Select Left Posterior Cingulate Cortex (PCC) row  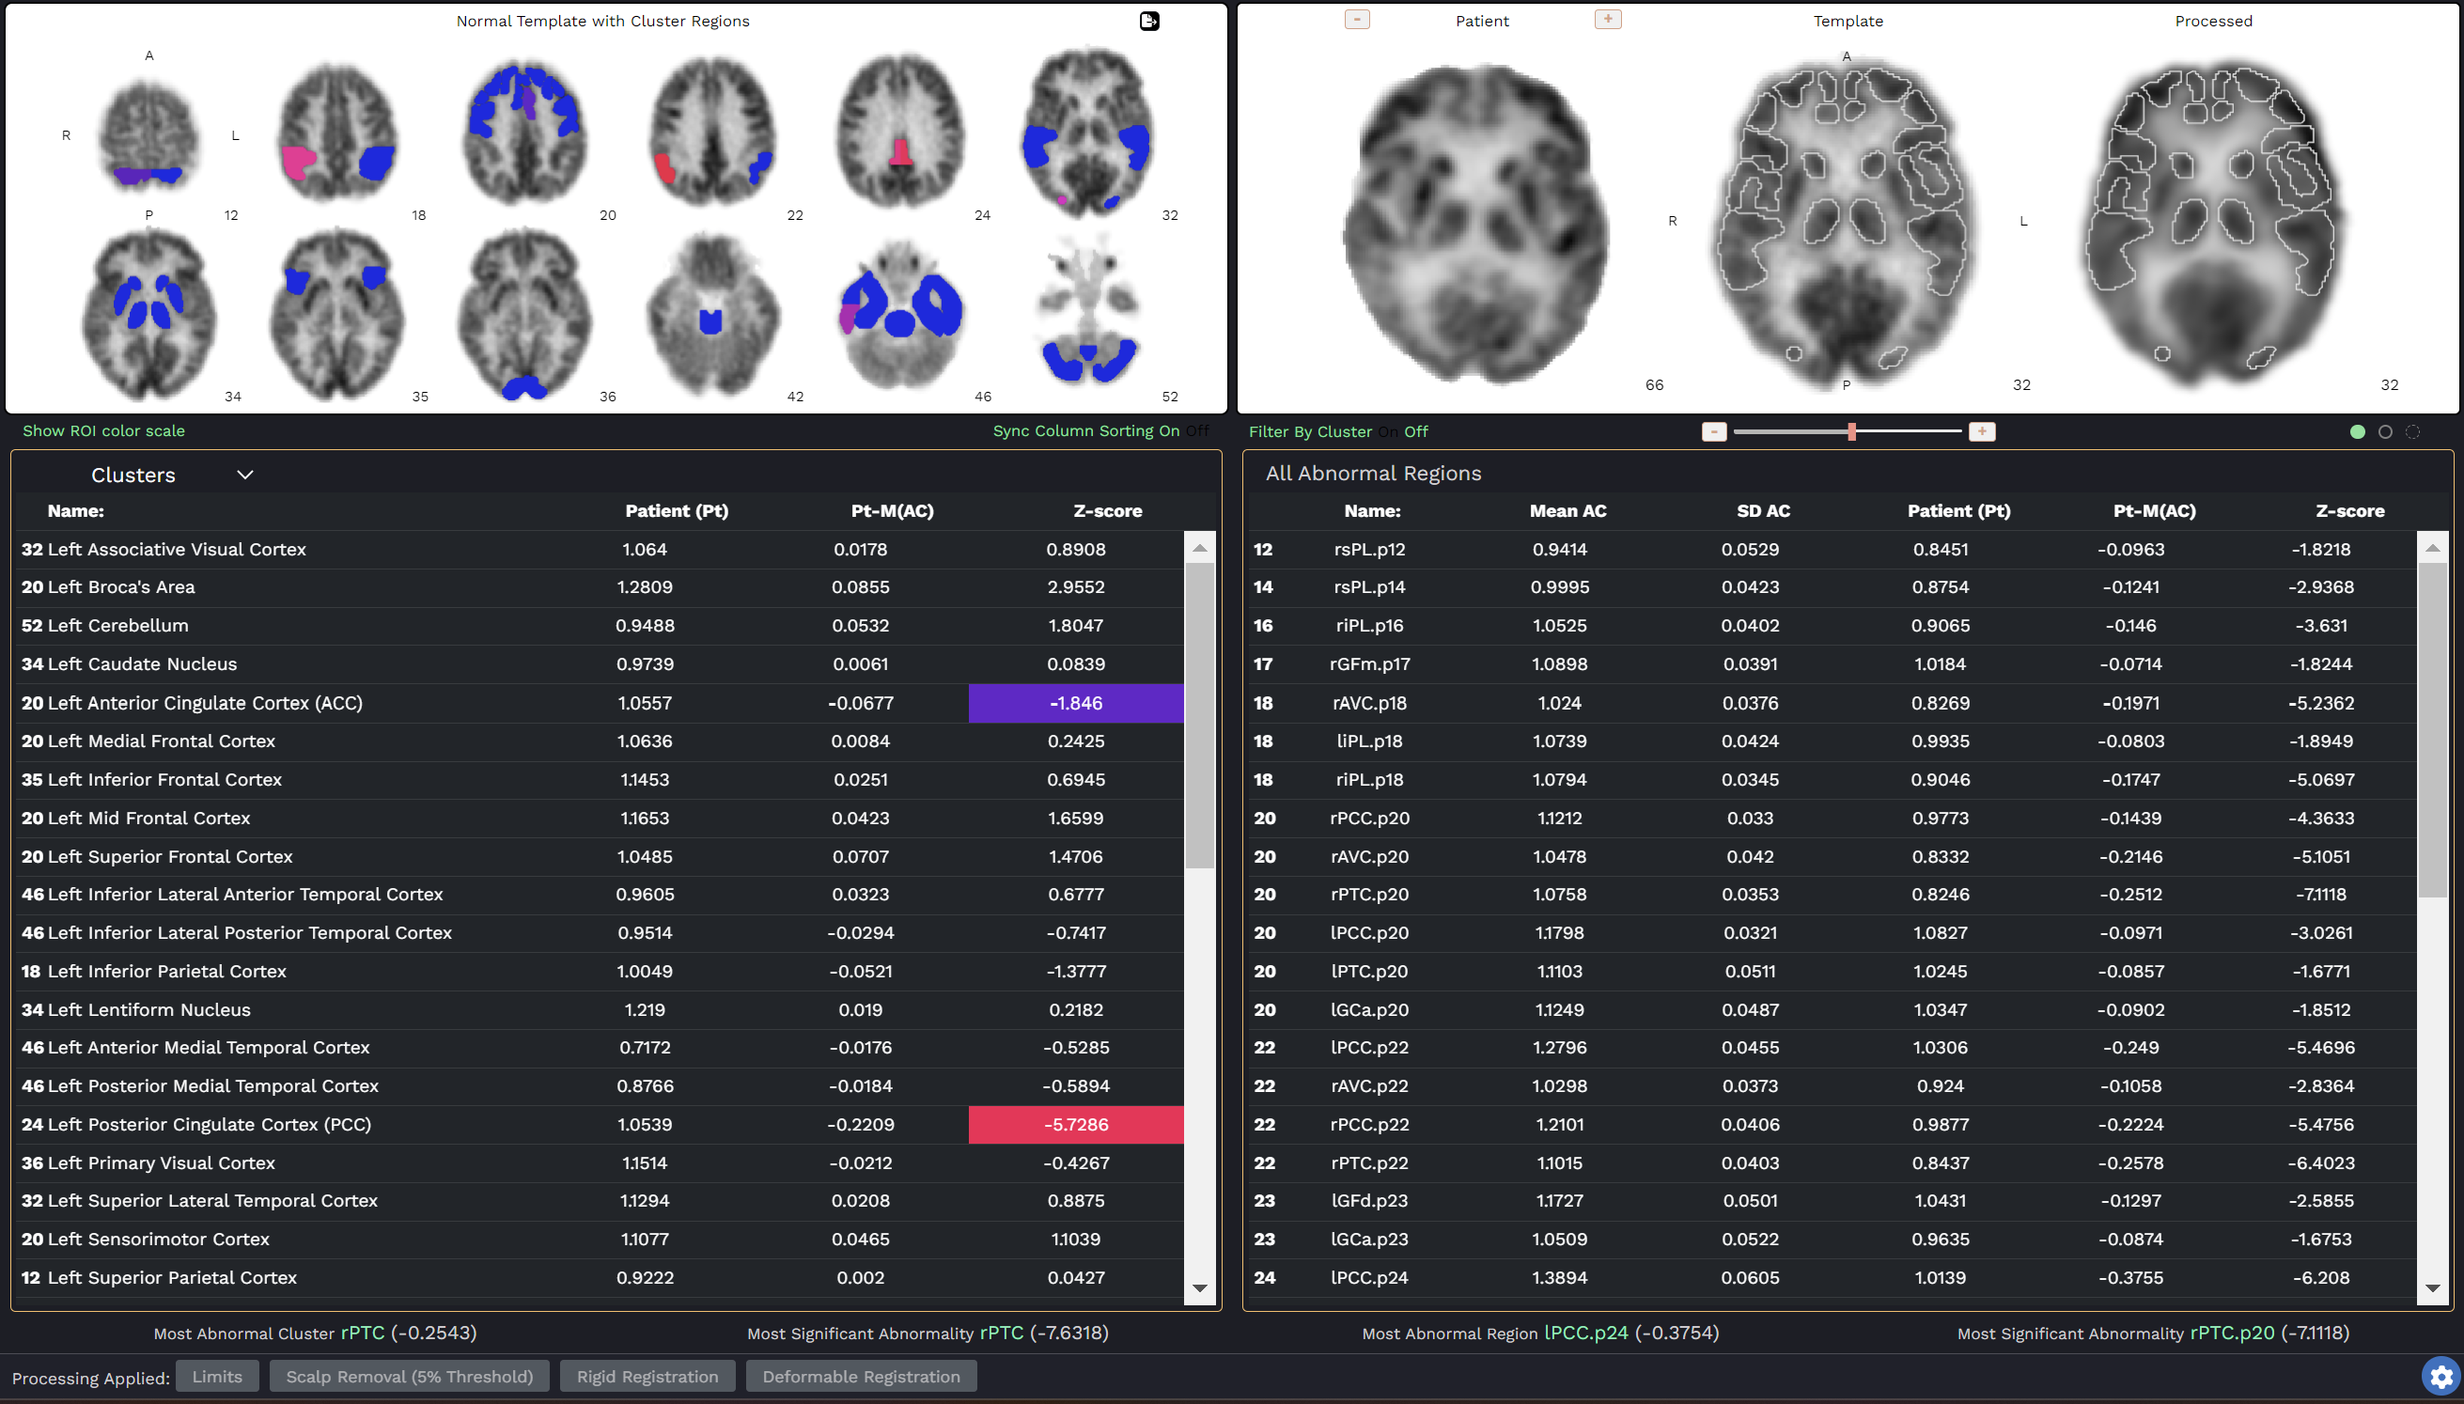599,1124
